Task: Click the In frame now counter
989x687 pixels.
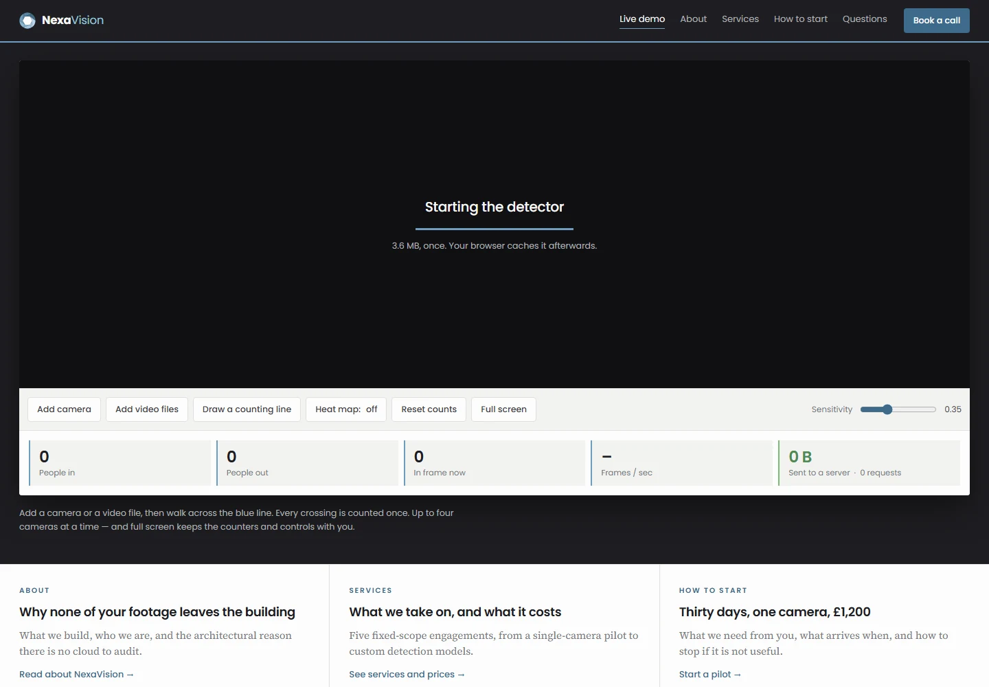Action: pos(494,463)
